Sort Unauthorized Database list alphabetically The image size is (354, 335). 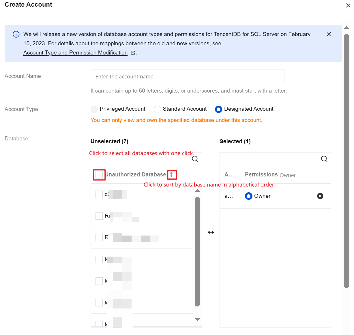[x=171, y=175]
